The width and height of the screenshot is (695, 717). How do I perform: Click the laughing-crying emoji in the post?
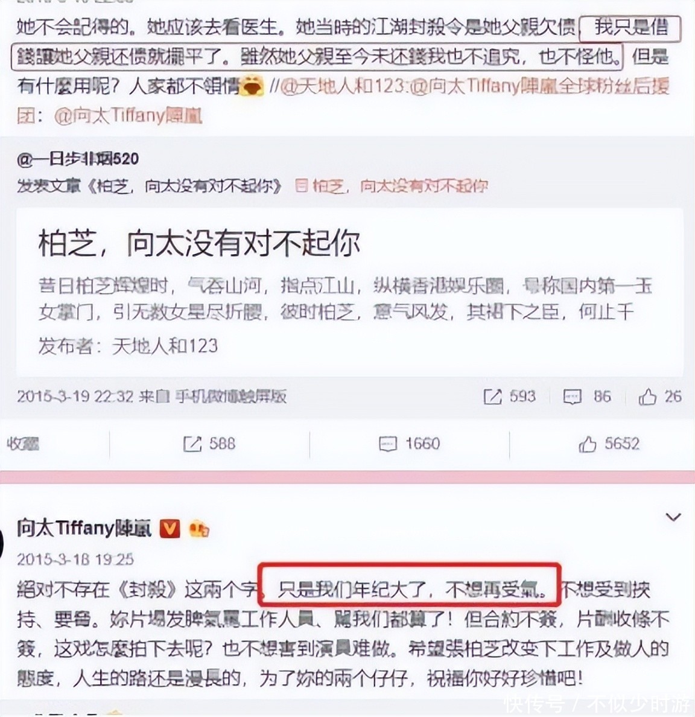(252, 86)
